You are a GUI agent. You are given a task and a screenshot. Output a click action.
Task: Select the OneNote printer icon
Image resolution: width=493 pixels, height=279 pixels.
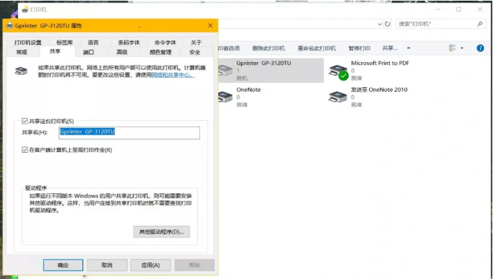coord(225,97)
